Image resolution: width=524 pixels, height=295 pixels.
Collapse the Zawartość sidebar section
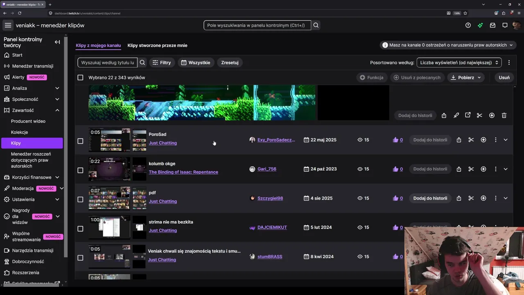pyautogui.click(x=57, y=110)
